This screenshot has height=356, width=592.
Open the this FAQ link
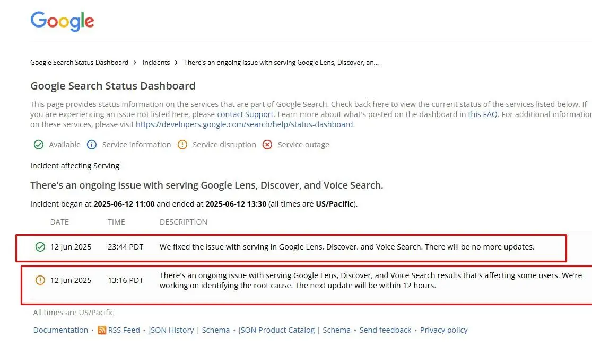[483, 114]
